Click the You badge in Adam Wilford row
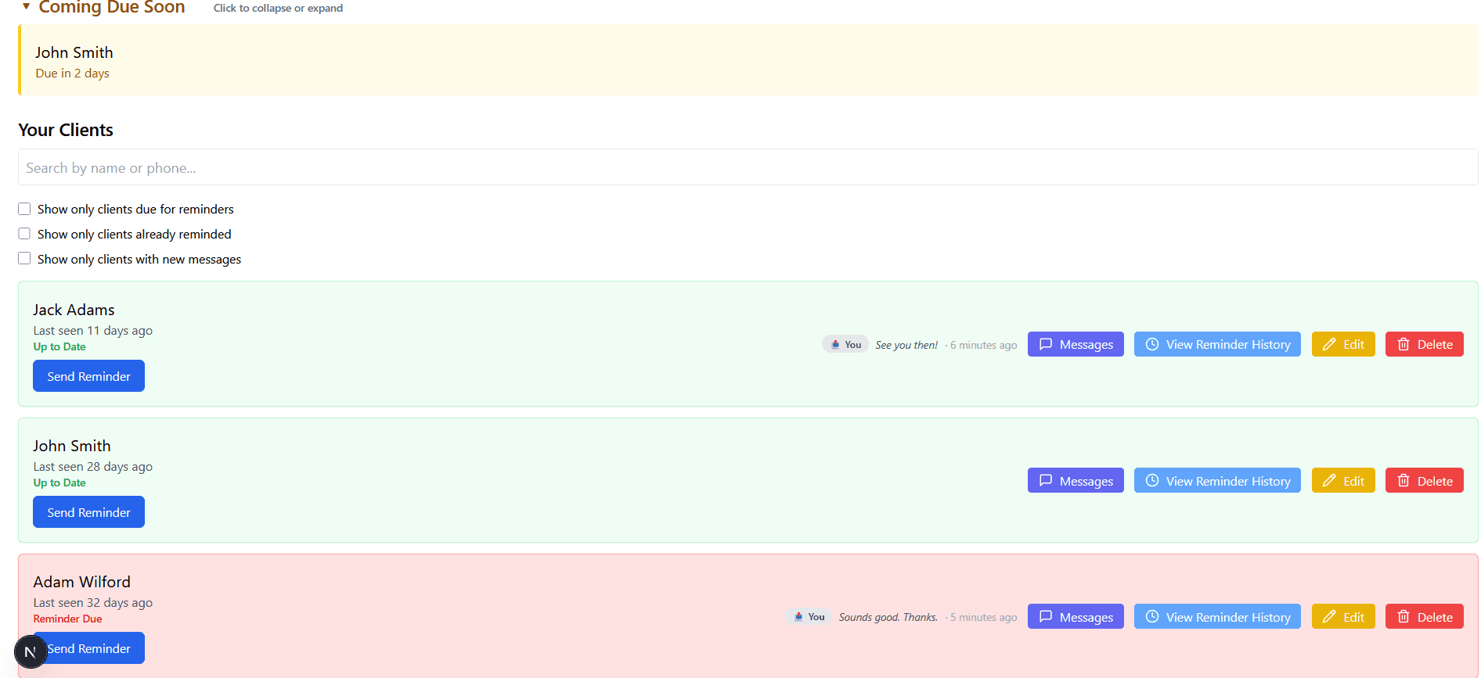Screen dimensions: 1481x678 tap(809, 617)
